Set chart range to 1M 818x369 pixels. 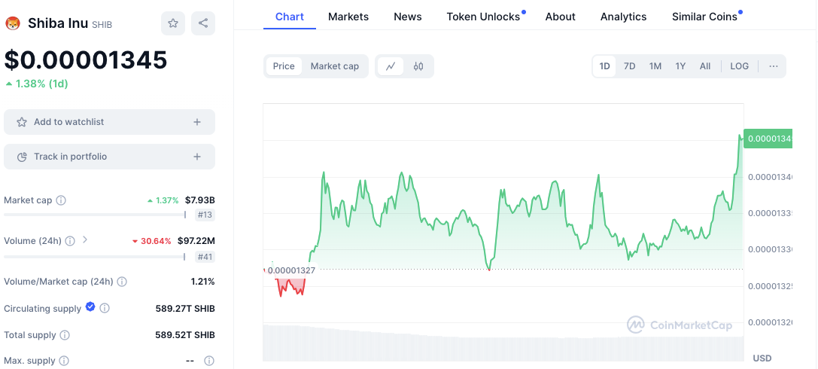(x=655, y=66)
